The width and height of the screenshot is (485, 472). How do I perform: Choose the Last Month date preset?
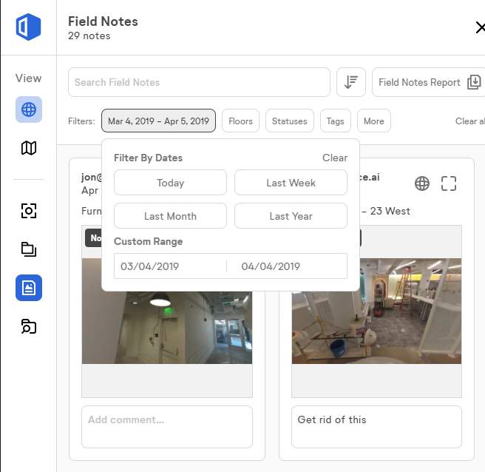point(171,216)
